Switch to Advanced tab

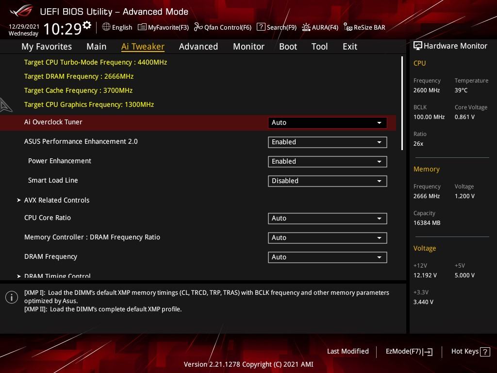click(199, 47)
